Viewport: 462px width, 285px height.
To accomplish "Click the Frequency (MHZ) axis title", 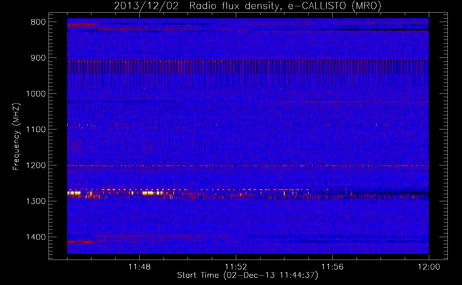I will [16, 137].
